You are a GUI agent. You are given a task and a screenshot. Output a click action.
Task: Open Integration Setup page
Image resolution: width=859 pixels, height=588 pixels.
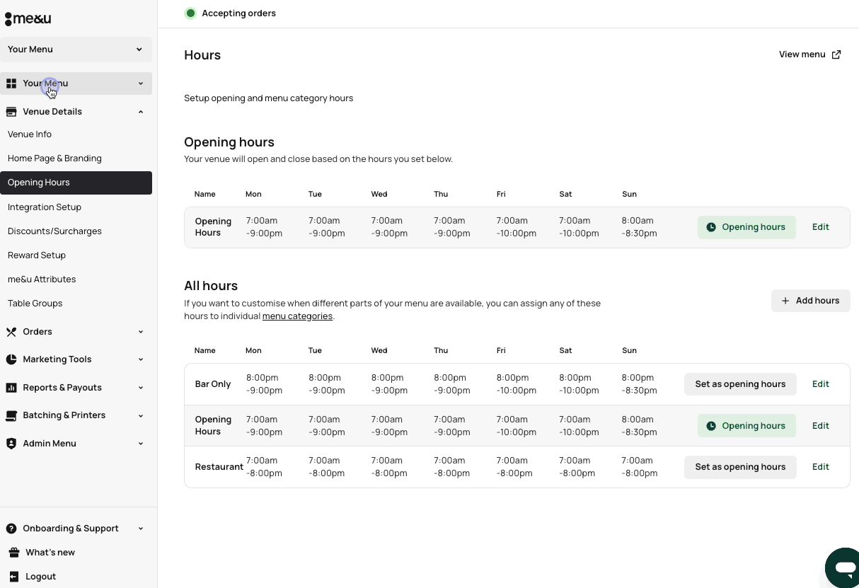pos(45,207)
